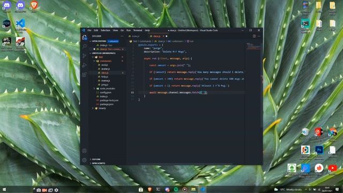Open YouTube desktop shortcut
The height and width of the screenshot is (193, 343).
(332, 169)
